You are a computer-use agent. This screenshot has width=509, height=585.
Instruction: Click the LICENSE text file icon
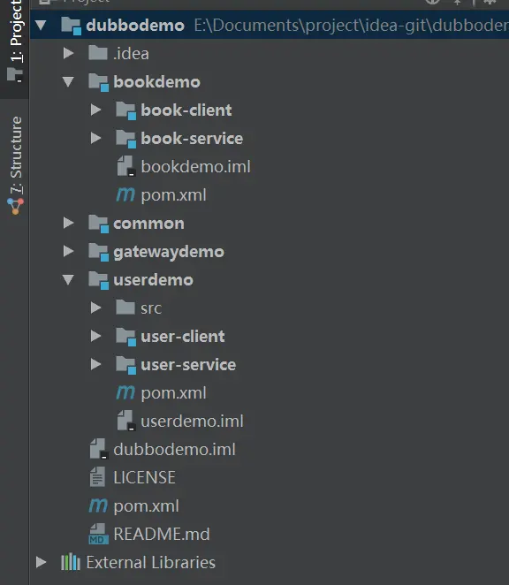pos(97,477)
